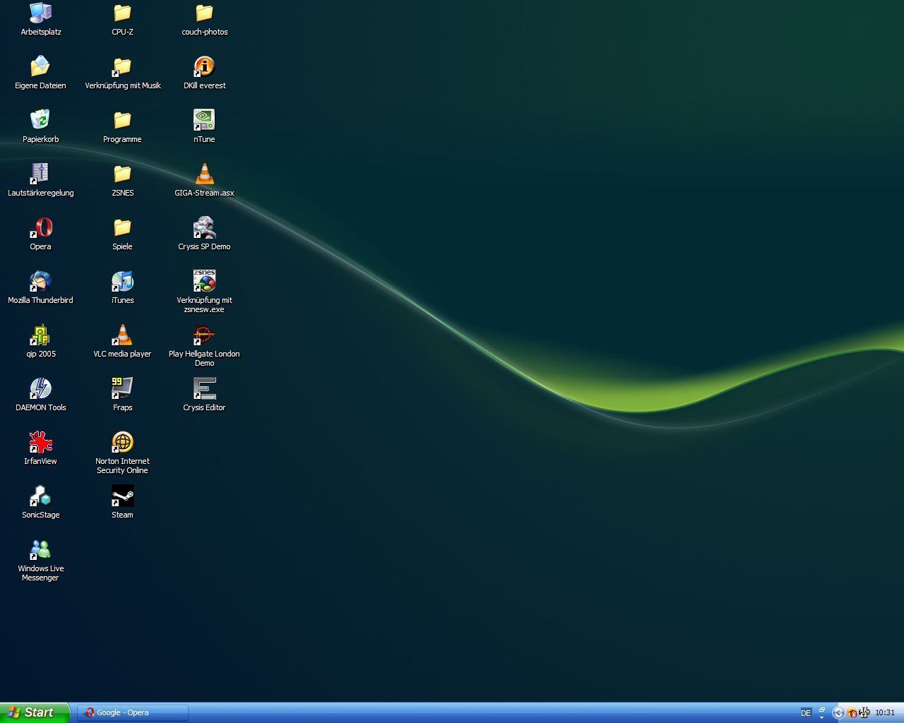Viewport: 904px width, 723px height.
Task: Expand hidden system tray icons arrow
Action: click(838, 713)
